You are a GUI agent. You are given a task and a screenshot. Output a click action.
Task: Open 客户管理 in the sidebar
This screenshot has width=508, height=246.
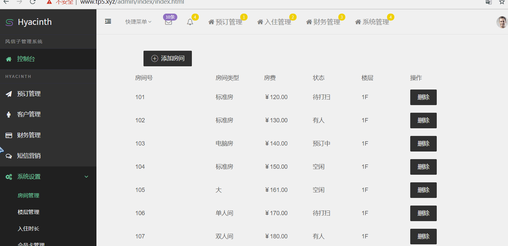[29, 114]
